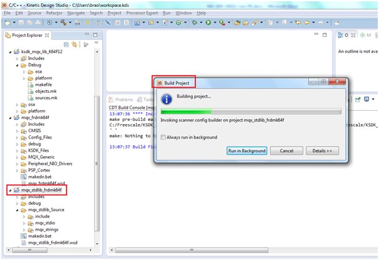Click the build progress bar
This screenshot has height=260, width=379.
[x=251, y=112]
